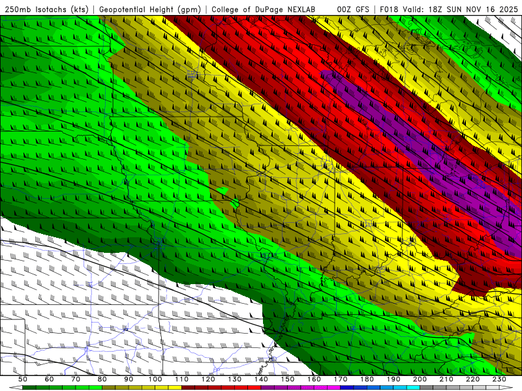Click the "250mb Isotachs (kts)" title text
522x391 pixels.
pos(46,10)
